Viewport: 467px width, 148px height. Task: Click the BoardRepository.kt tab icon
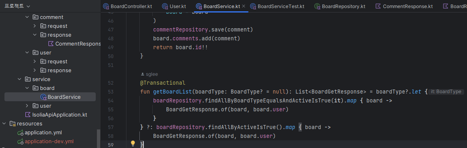pyautogui.click(x=317, y=6)
